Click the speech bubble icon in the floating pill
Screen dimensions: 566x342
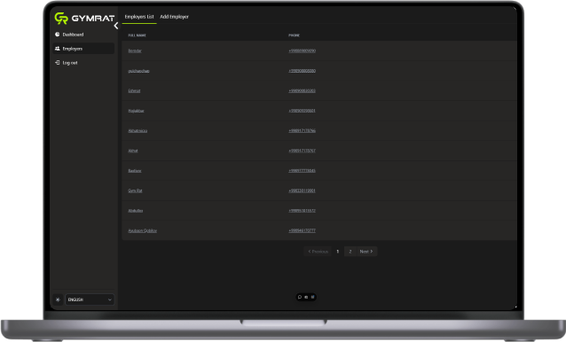point(300,297)
